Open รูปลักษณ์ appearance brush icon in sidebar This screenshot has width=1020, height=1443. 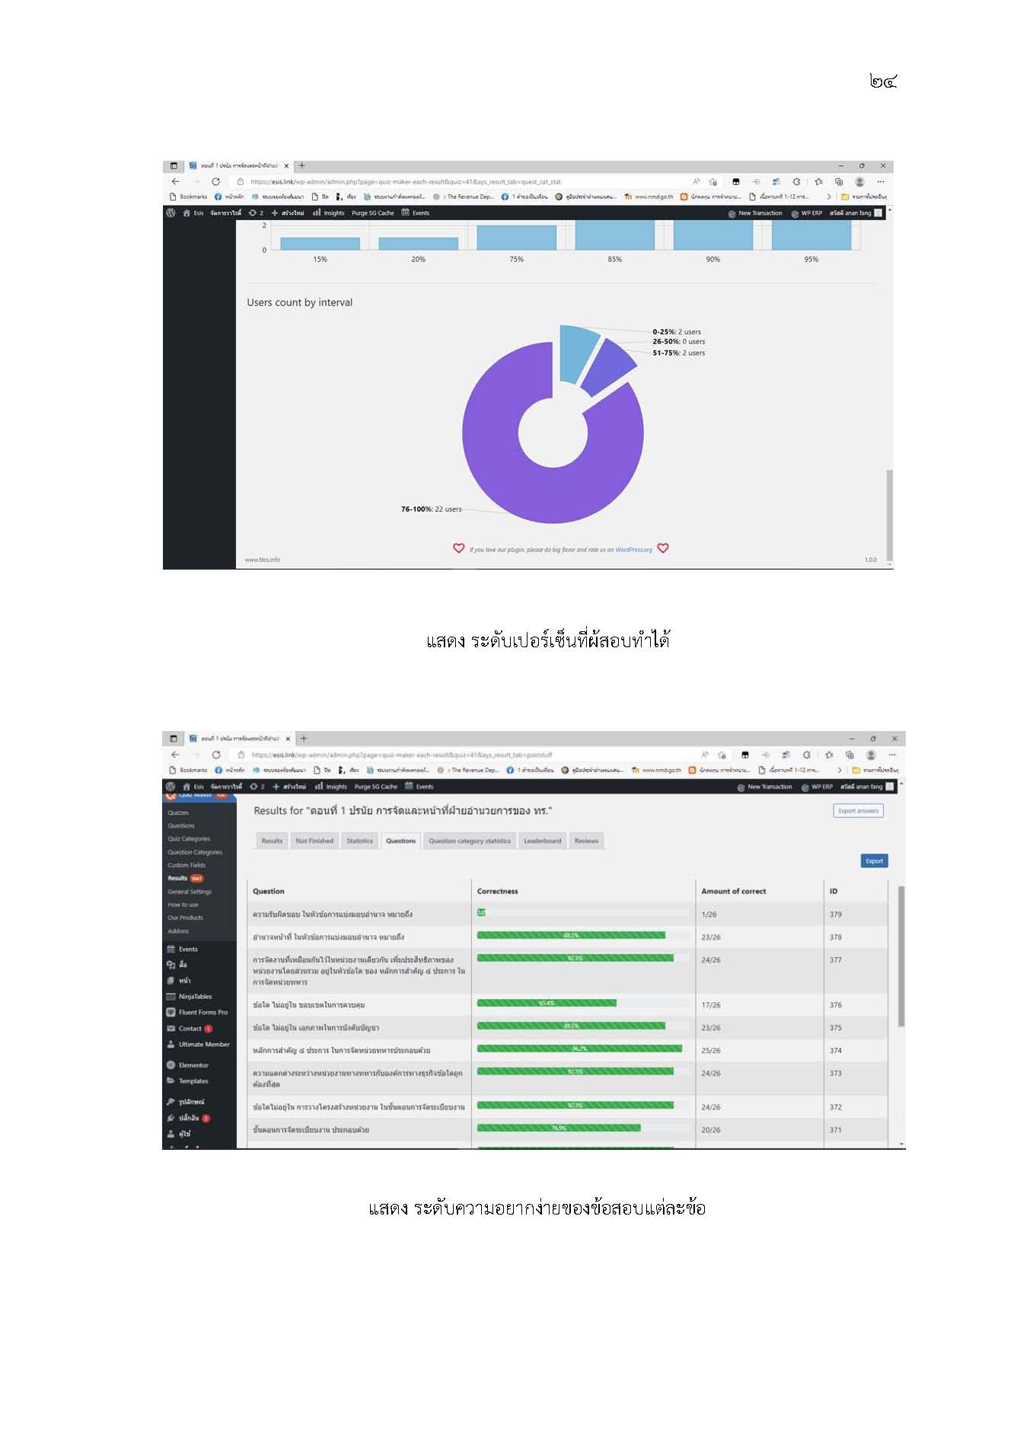[x=171, y=1102]
